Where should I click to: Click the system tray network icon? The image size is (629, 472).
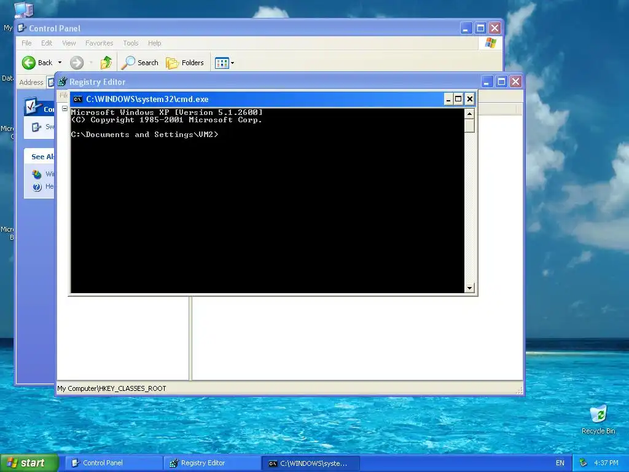coord(584,463)
